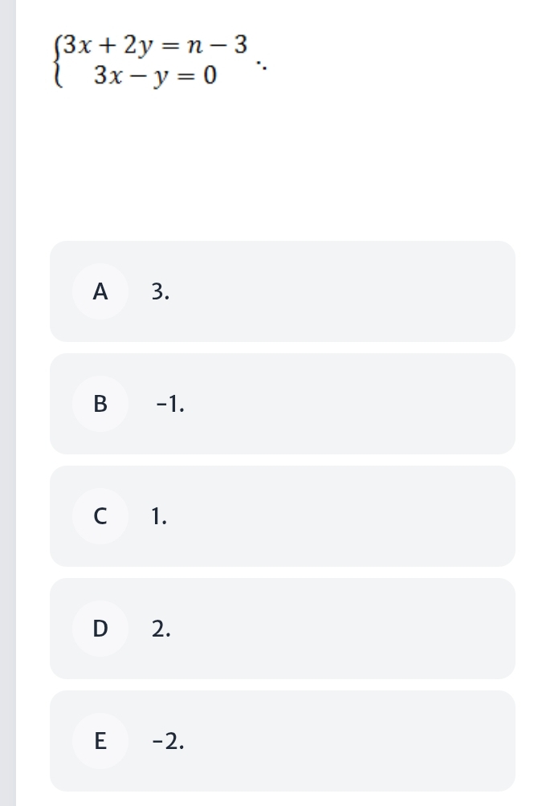Select the circled letter A option
This screenshot has width=534, height=806.
100,291
